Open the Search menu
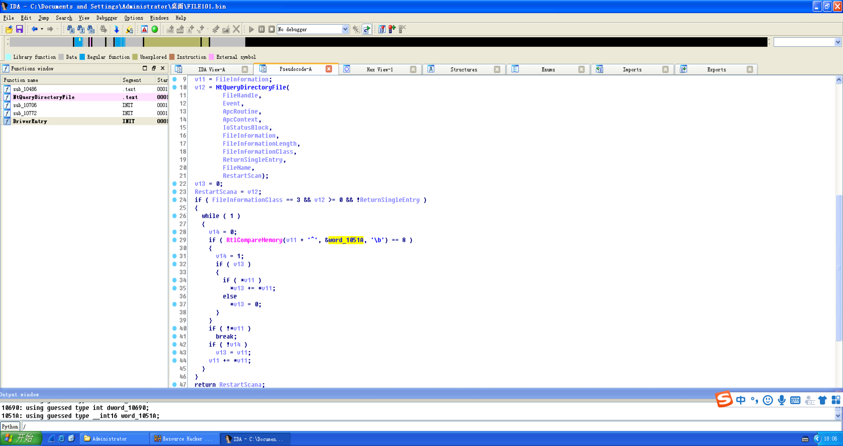843x446 pixels. pyautogui.click(x=64, y=18)
